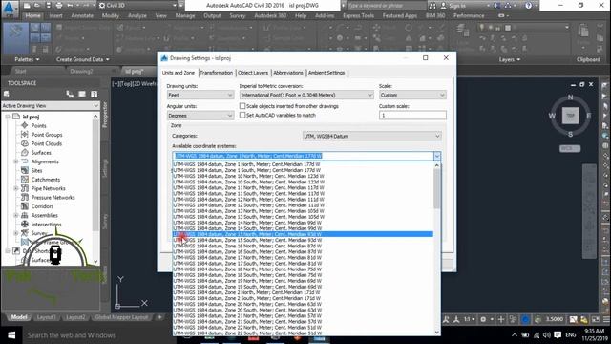Select Point Groups in the Toolspace tree
611x344 pixels.
[47, 135]
